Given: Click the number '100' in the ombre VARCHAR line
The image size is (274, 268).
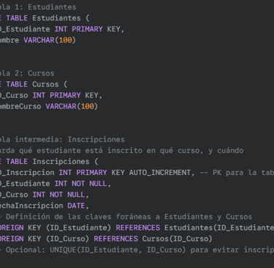Looking at the screenshot, I should point(66,40).
